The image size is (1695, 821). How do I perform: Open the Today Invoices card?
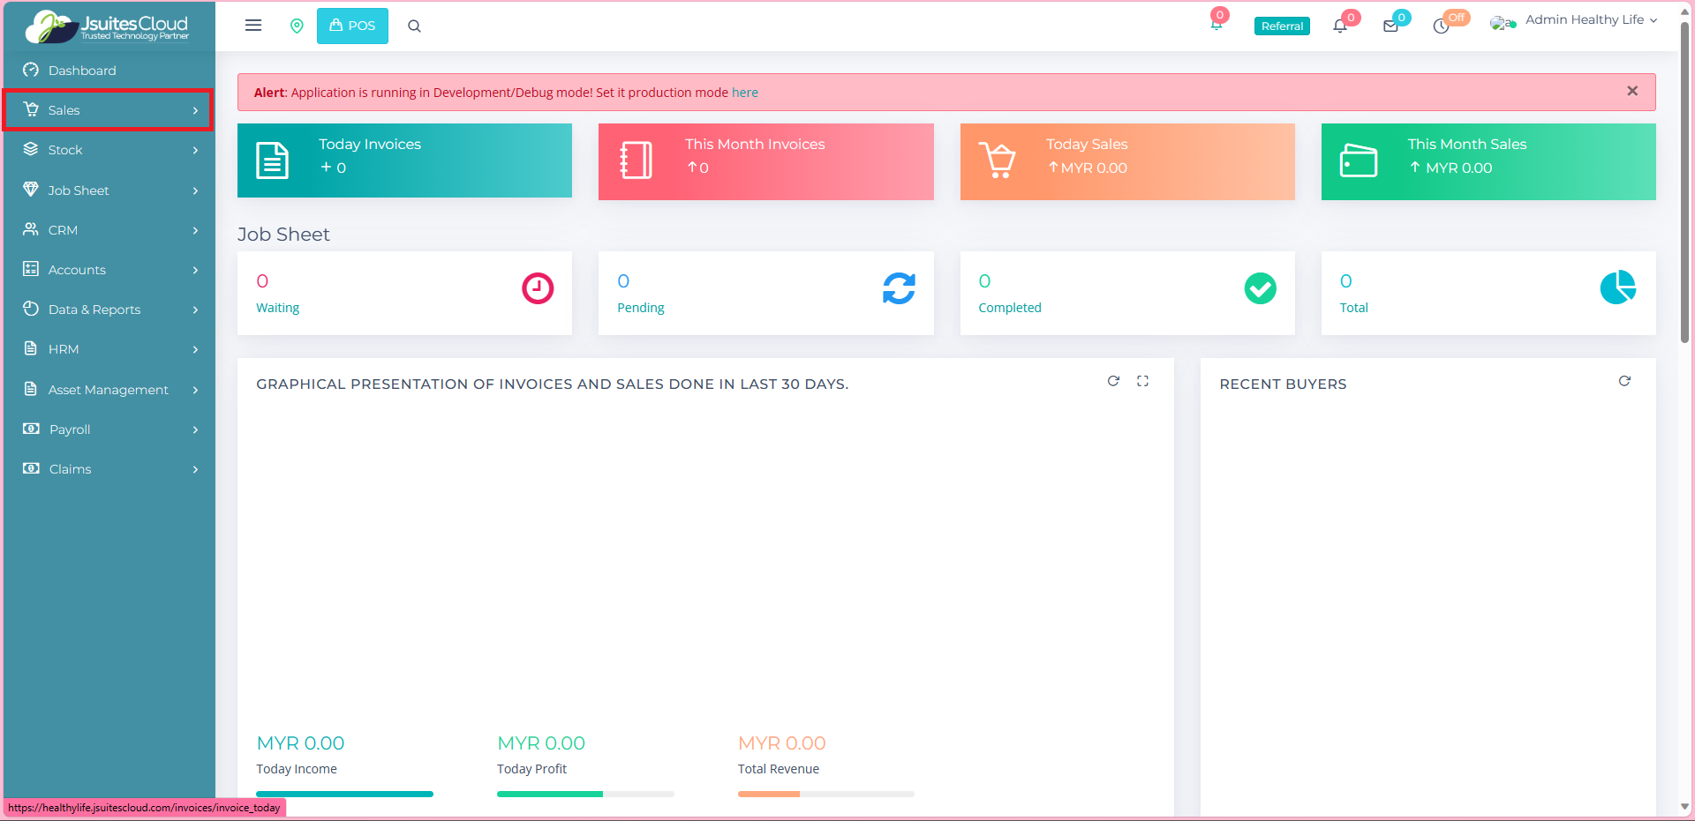[404, 160]
